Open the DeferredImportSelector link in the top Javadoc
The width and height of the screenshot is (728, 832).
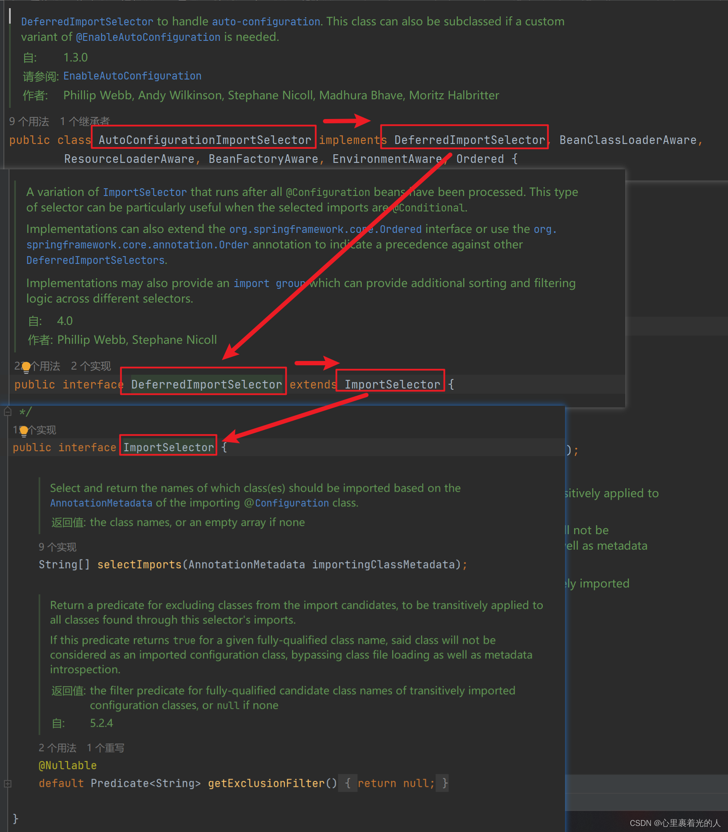coord(87,21)
